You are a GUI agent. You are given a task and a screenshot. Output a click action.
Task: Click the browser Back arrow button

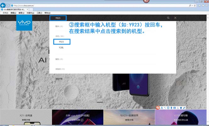pyautogui.click(x=3, y=5)
